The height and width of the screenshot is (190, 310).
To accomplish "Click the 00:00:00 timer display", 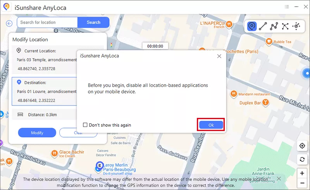I will [155, 46].
